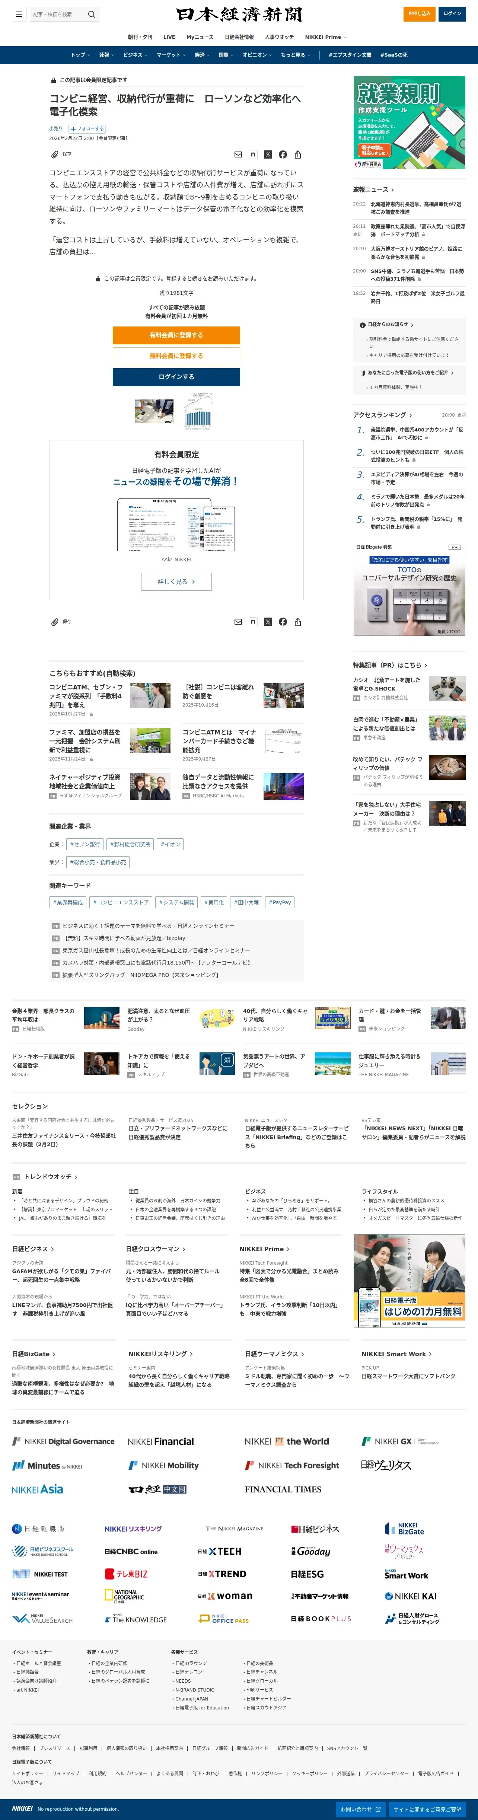This screenshot has width=478, height=1820.
Task: Click the bottom note share icon
Action: tap(253, 622)
